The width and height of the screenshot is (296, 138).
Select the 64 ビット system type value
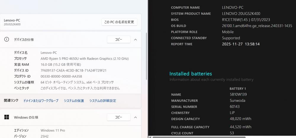(77, 82)
